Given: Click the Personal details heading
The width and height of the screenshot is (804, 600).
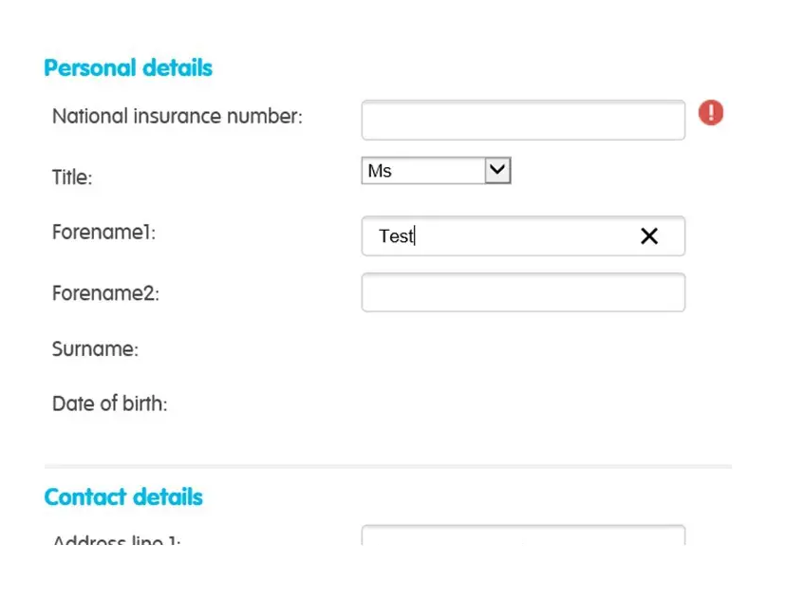Looking at the screenshot, I should pyautogui.click(x=128, y=68).
